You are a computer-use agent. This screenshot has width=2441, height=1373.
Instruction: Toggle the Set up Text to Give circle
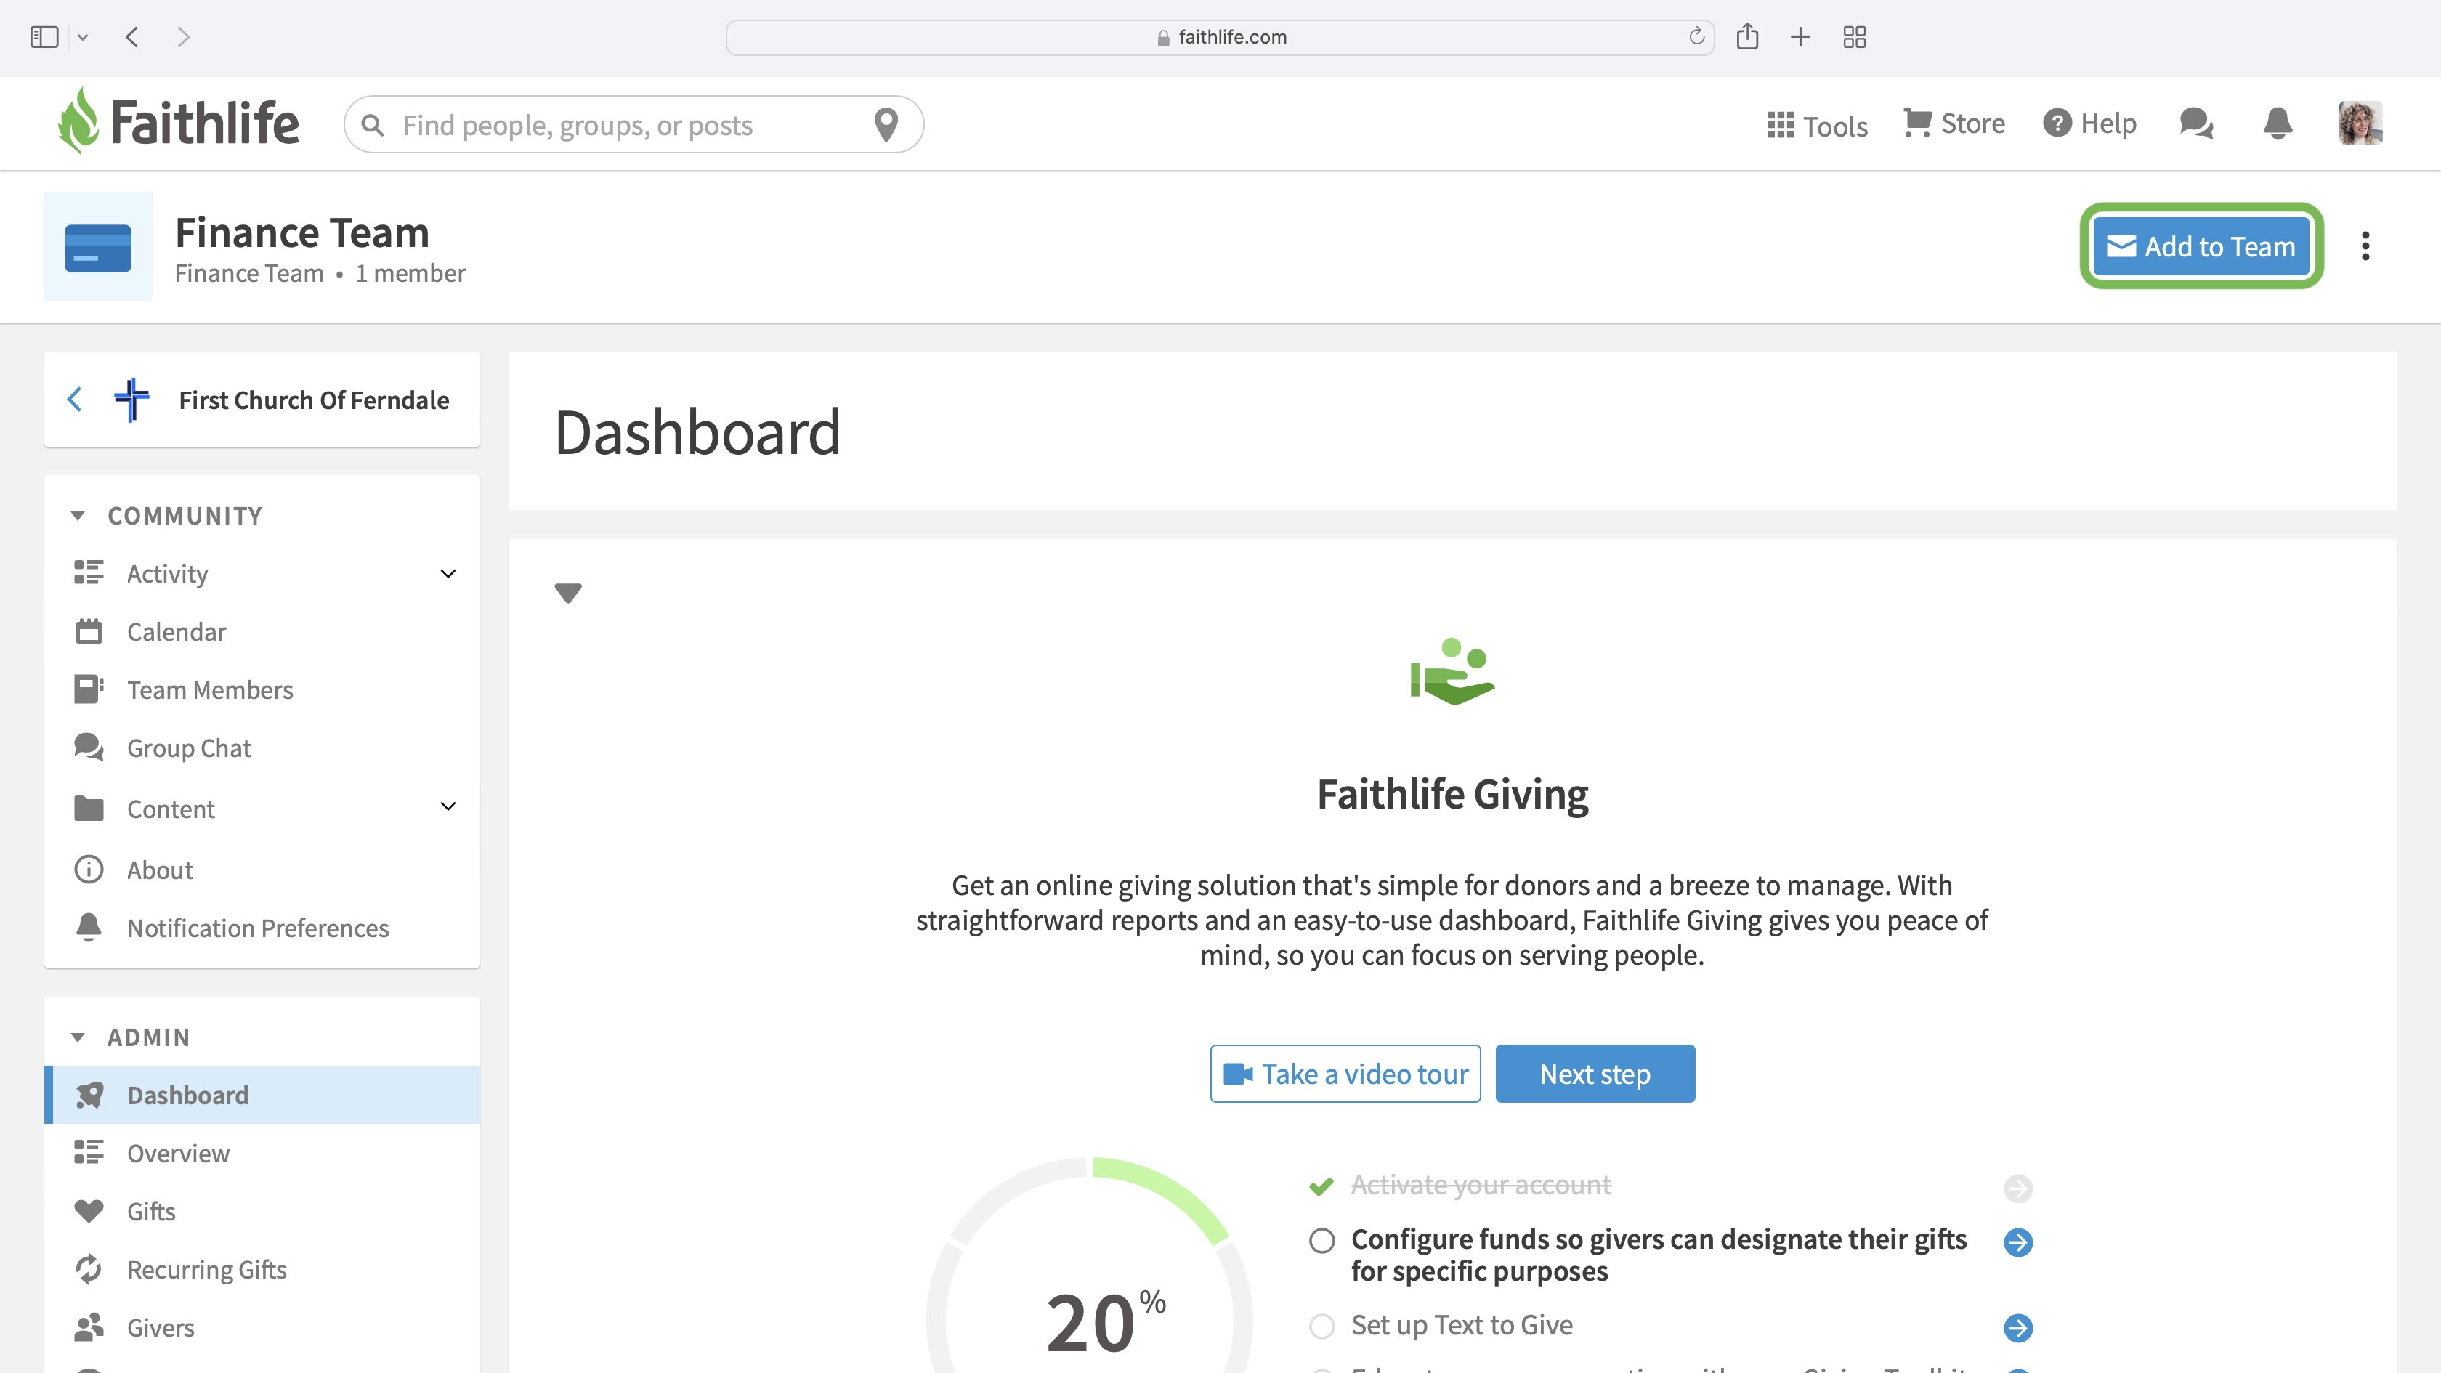tap(1322, 1326)
